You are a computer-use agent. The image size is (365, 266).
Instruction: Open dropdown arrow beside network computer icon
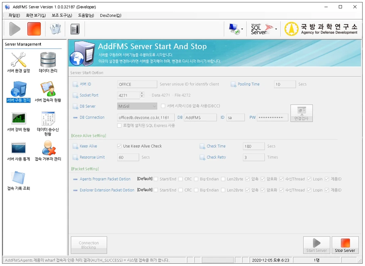(x=242, y=29)
